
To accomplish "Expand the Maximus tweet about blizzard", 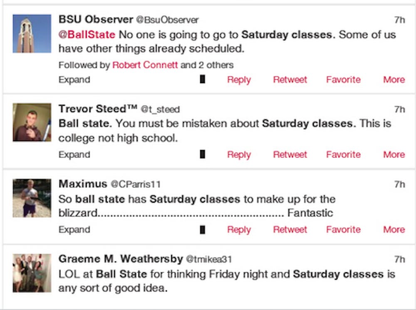I will [x=74, y=230].
